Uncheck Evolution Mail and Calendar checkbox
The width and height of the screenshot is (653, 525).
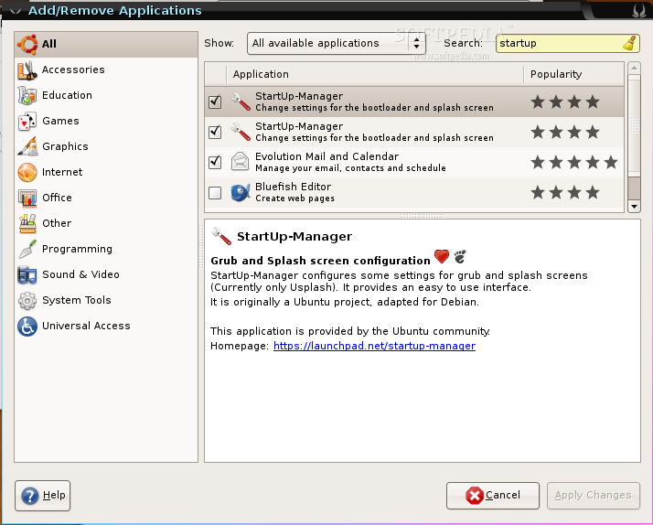215,162
